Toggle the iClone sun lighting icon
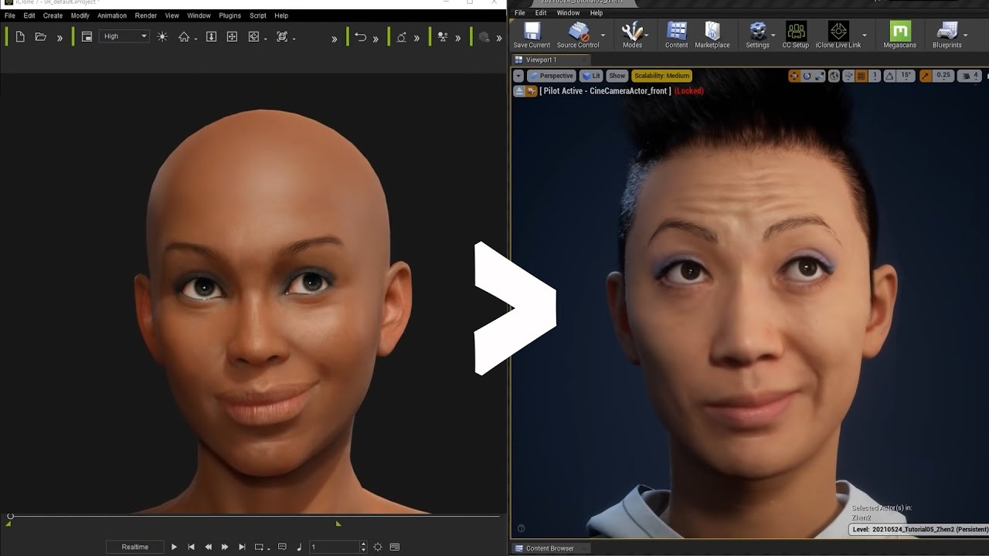 (x=162, y=37)
